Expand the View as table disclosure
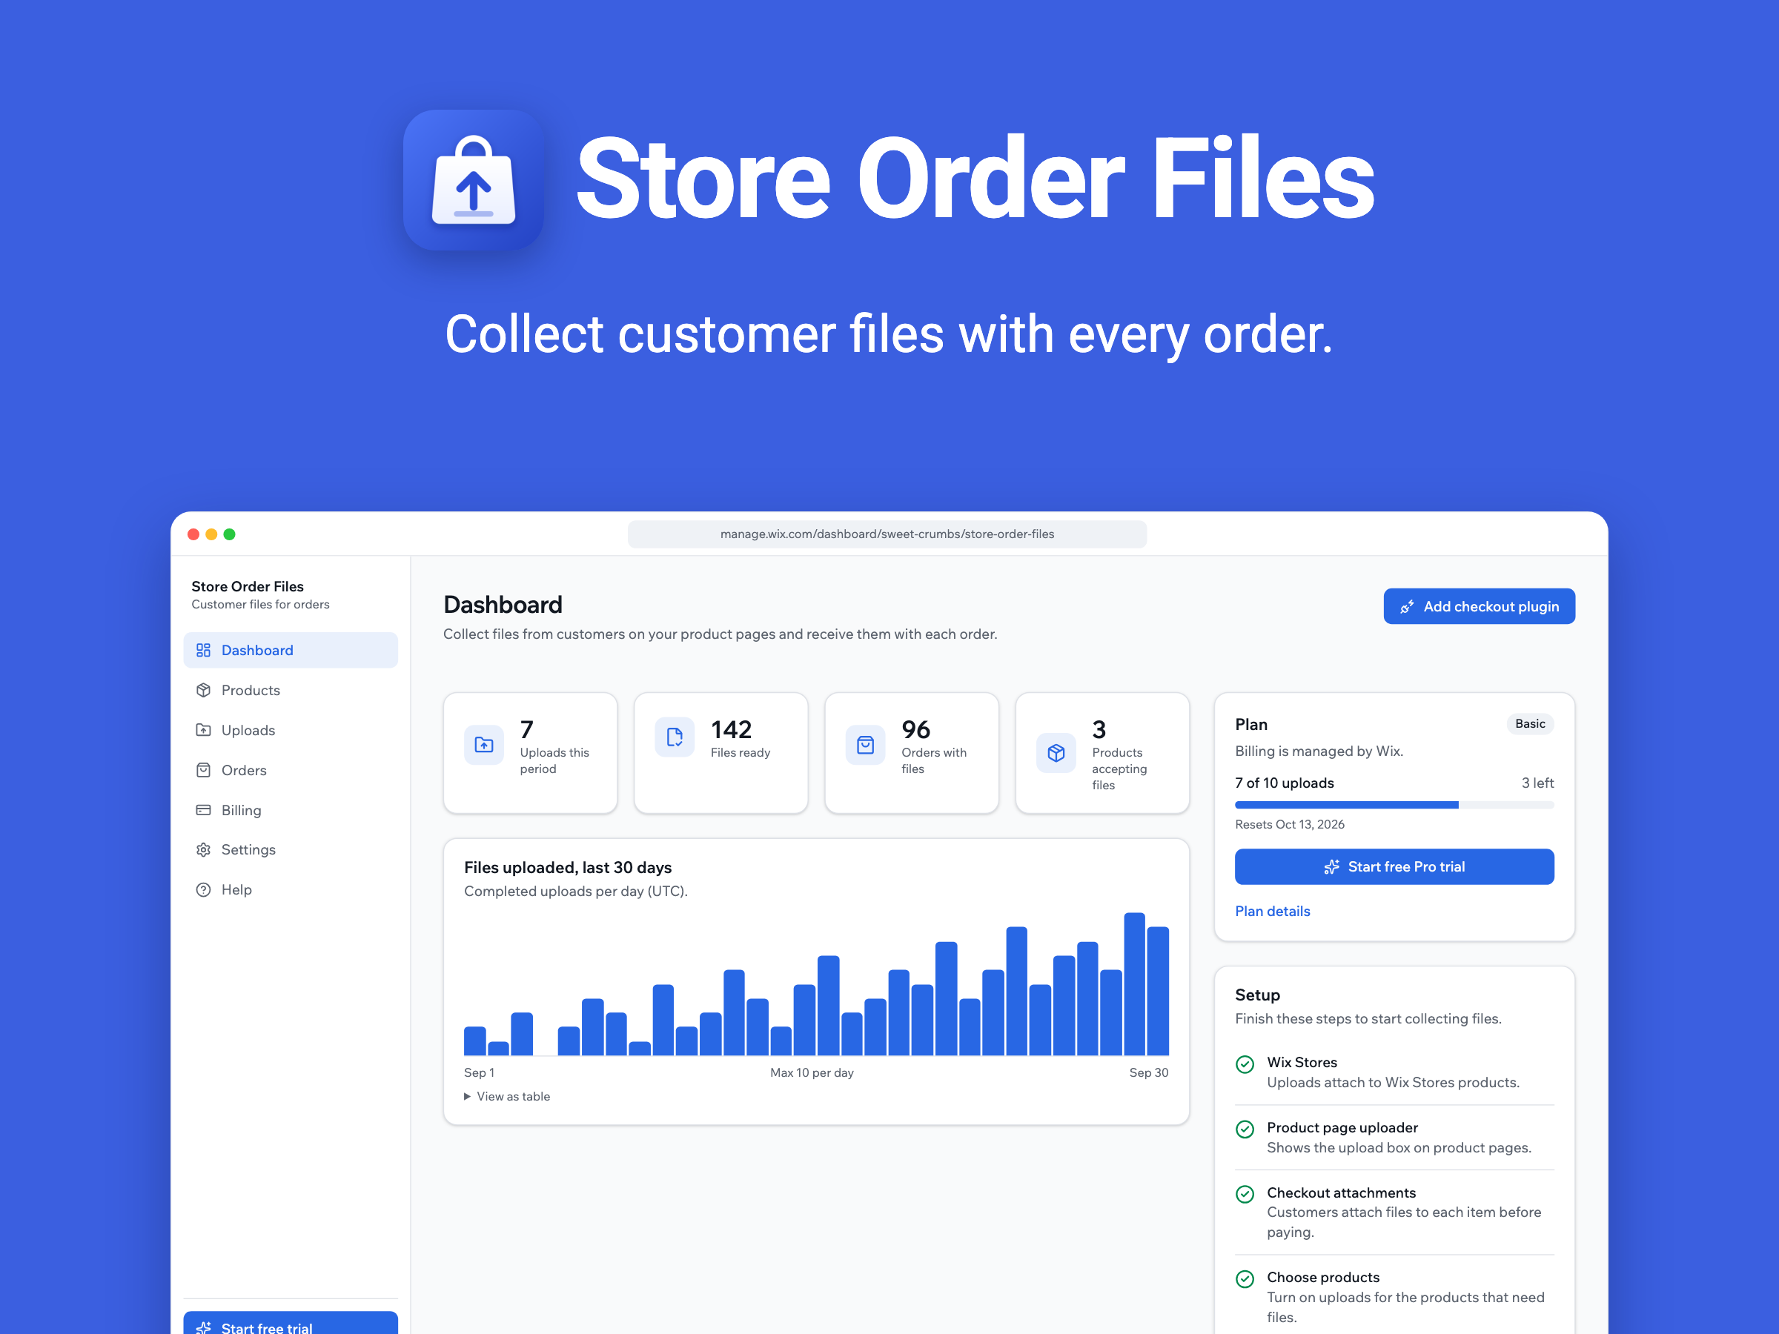Image resolution: width=1779 pixels, height=1334 pixels. [x=508, y=1096]
